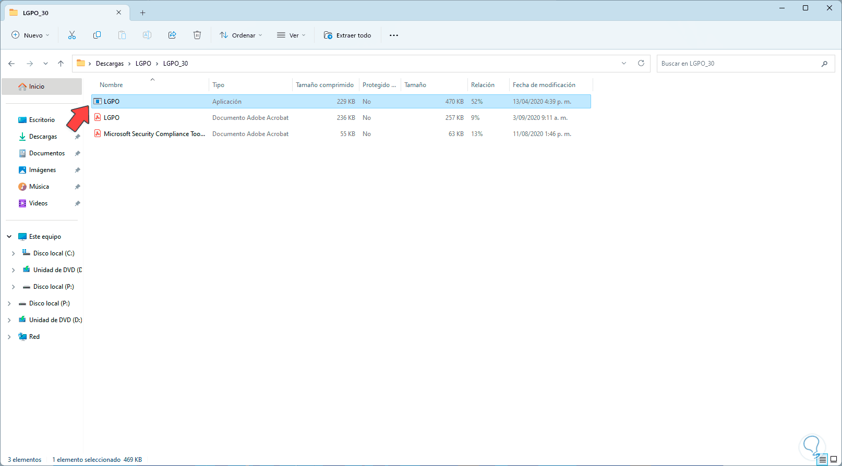Unpin Imágenes from quick access
The width and height of the screenshot is (842, 466).
tap(77, 170)
